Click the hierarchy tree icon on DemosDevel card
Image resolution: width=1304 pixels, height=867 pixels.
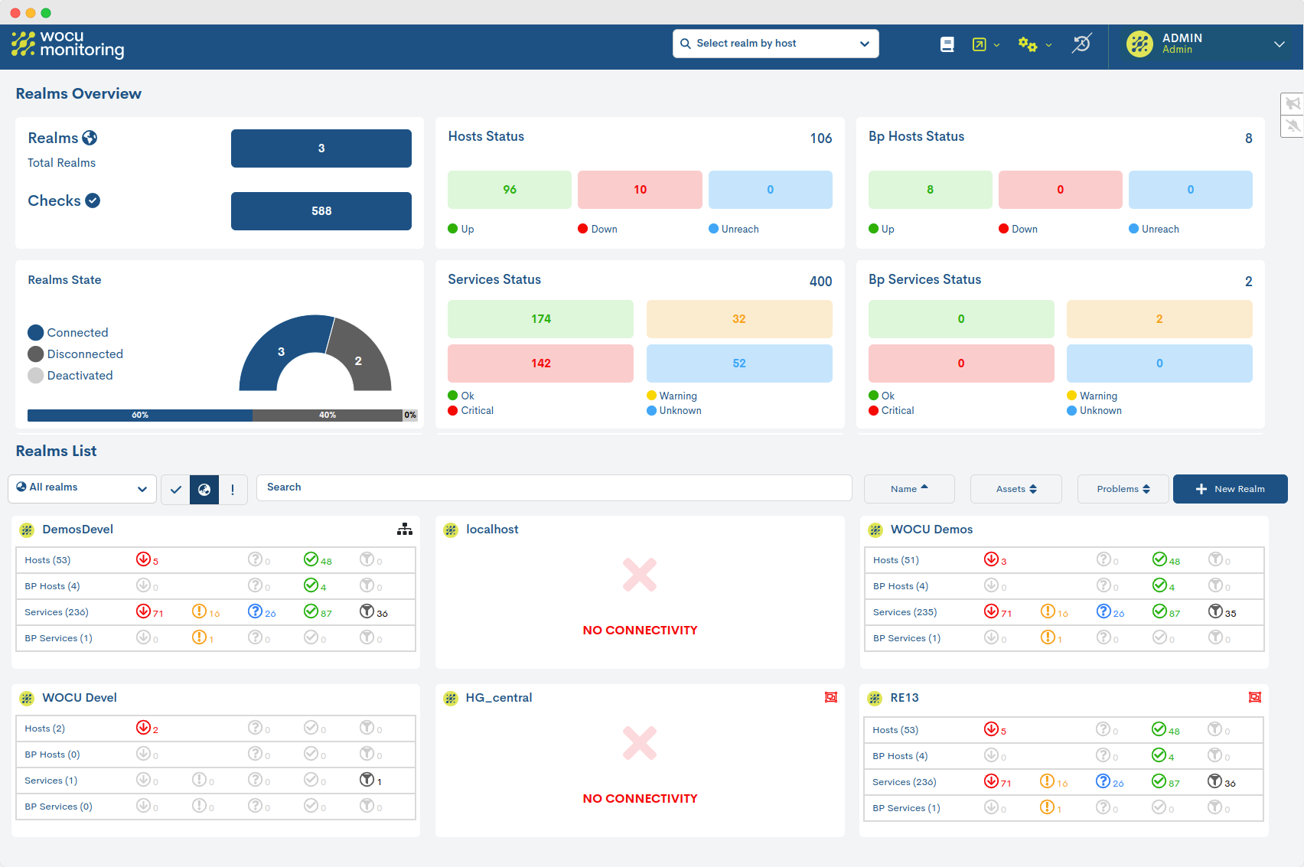click(405, 529)
